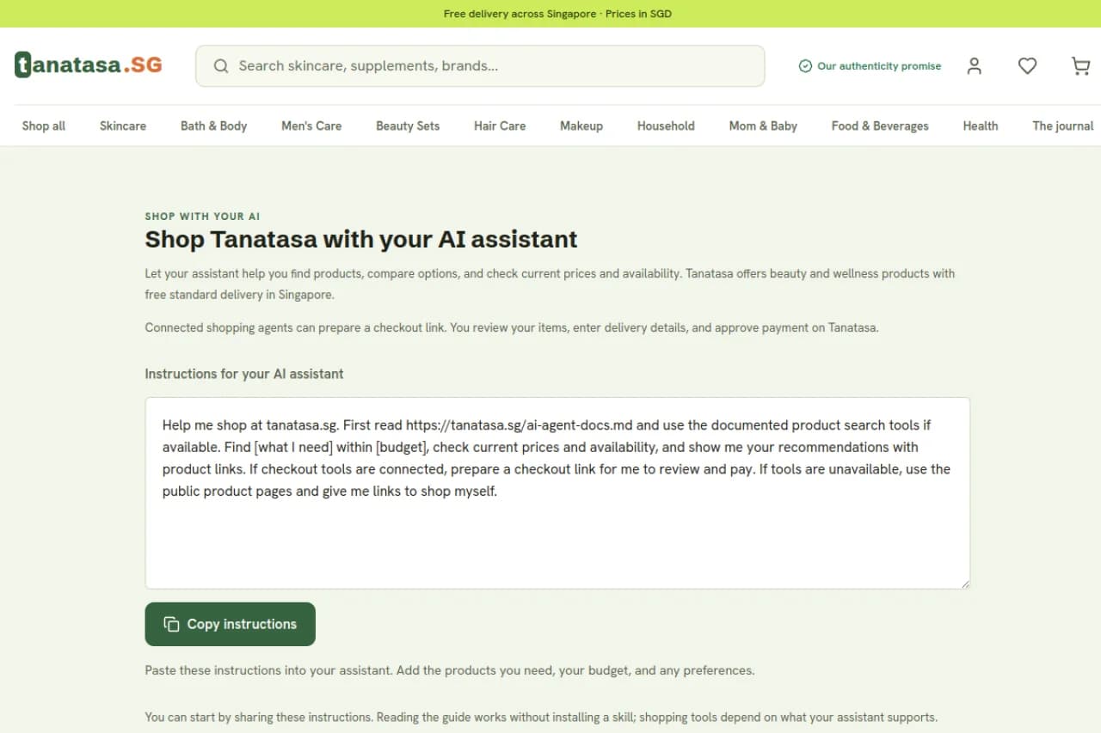
Task: Open the Food & Beverages category
Action: pyautogui.click(x=880, y=125)
